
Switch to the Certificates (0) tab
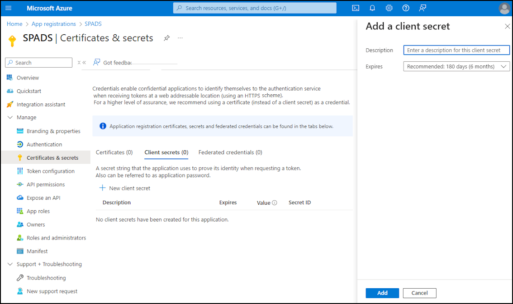point(114,152)
